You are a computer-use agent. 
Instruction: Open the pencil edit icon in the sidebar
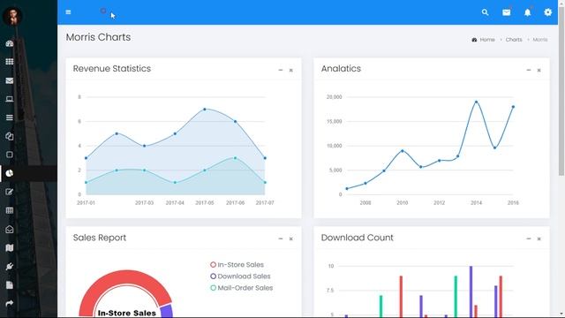point(10,192)
